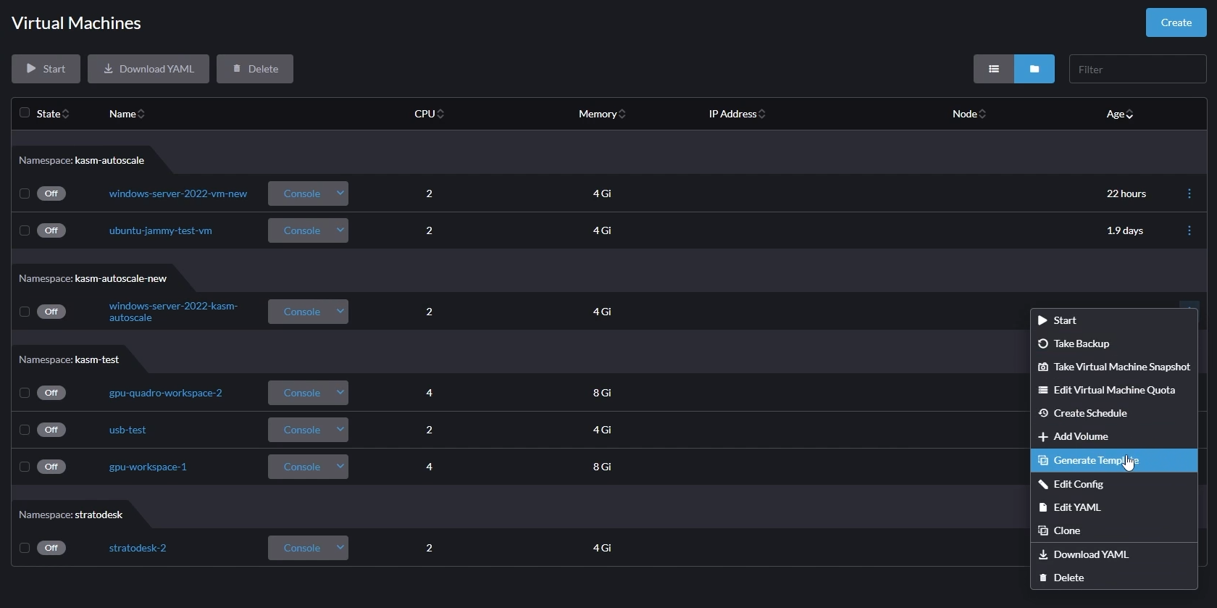1217x608 pixels.
Task: Tick the stratodesk-2 row checkbox
Action: tap(25, 548)
